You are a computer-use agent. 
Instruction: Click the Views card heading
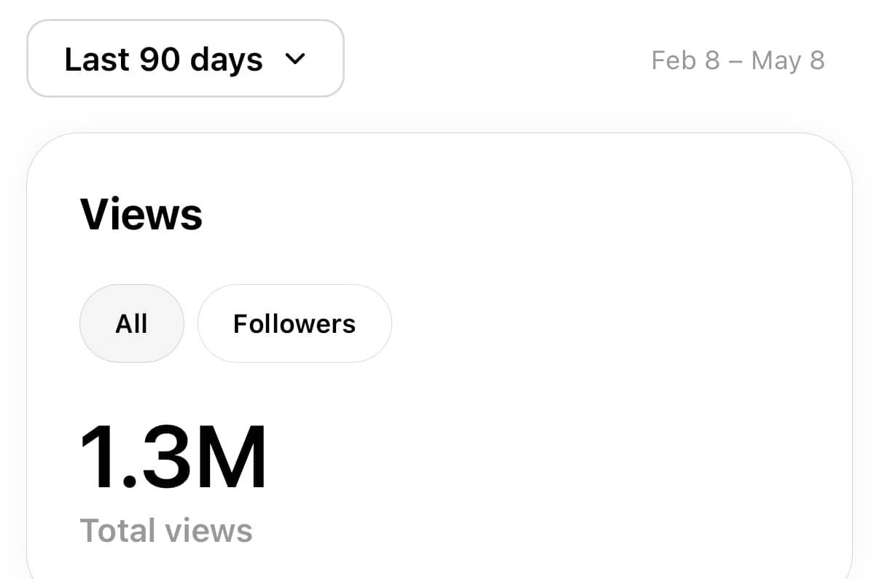(141, 214)
